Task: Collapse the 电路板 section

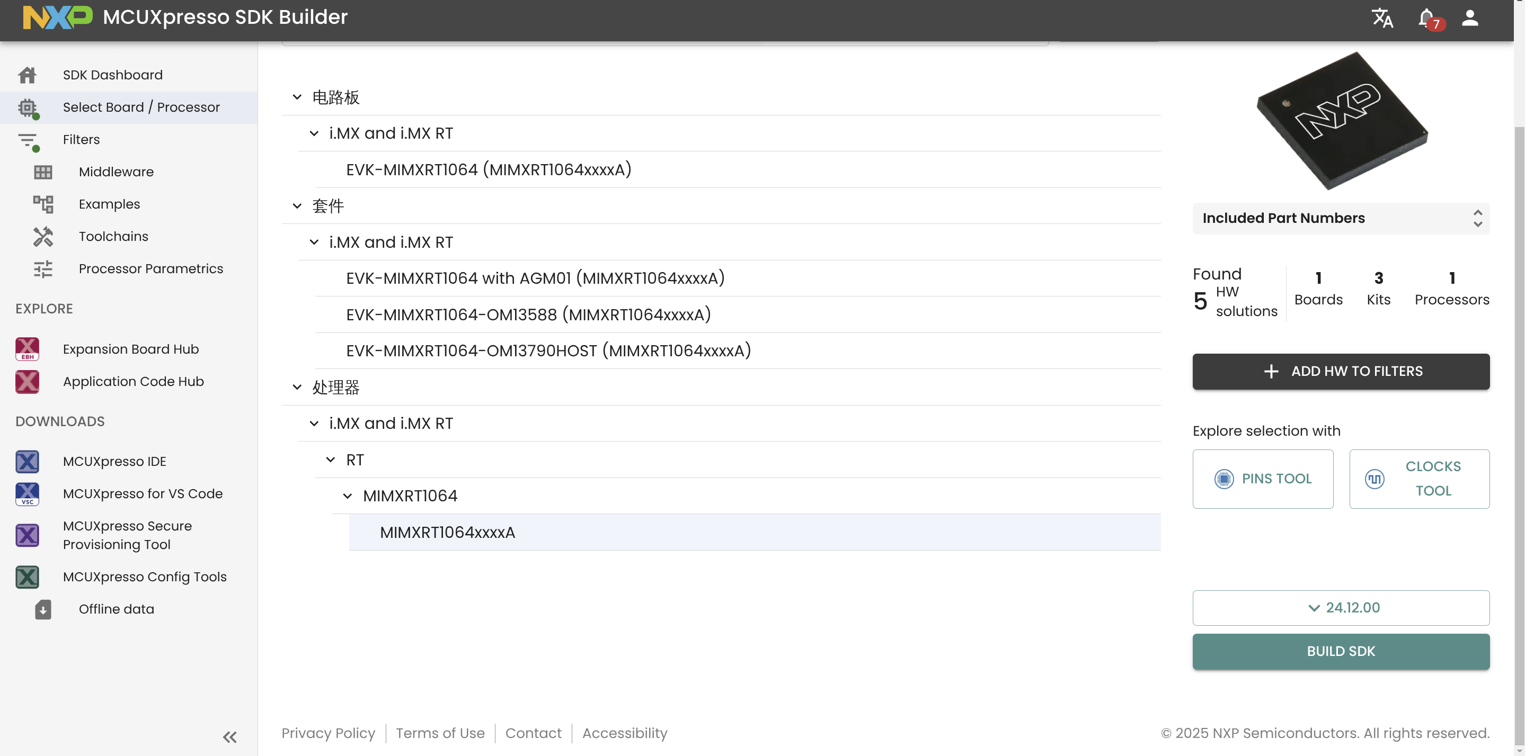Action: tap(297, 97)
